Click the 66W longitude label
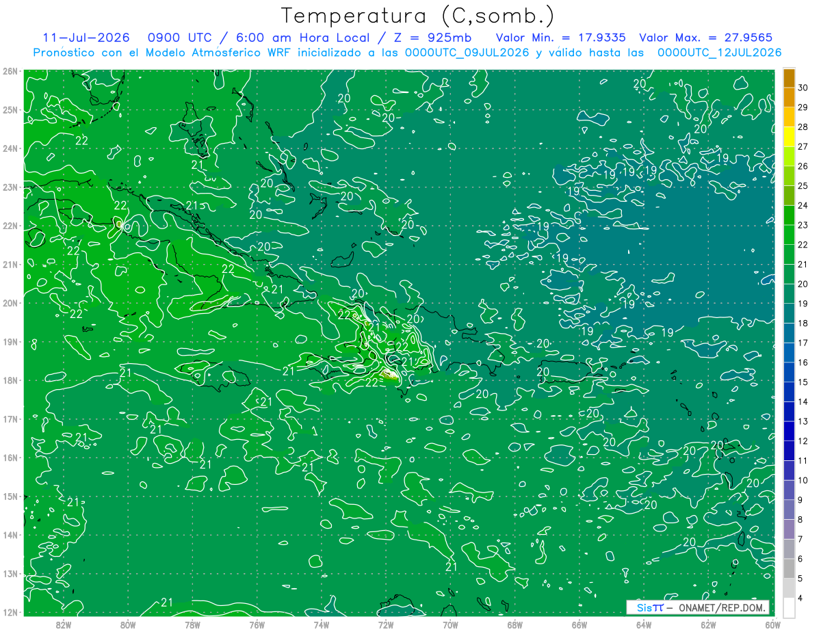The image size is (821, 634). pyautogui.click(x=579, y=624)
